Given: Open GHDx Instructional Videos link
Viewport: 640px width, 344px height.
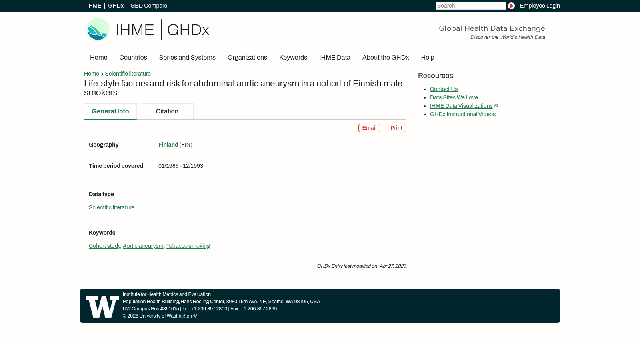Looking at the screenshot, I should click(x=463, y=114).
